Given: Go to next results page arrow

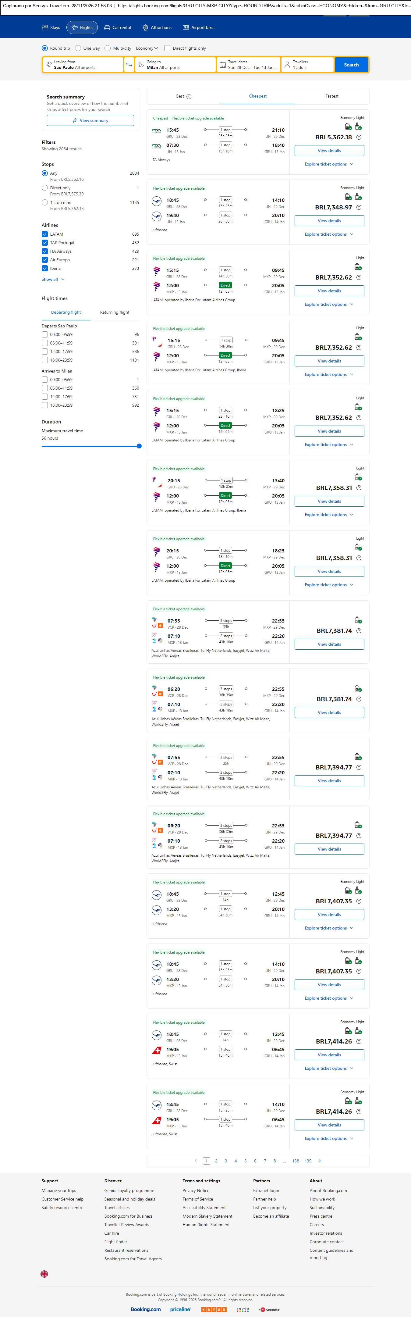Looking at the screenshot, I should click(320, 1161).
